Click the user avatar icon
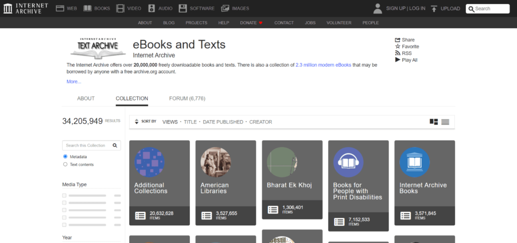This screenshot has height=243, width=517. point(378,9)
